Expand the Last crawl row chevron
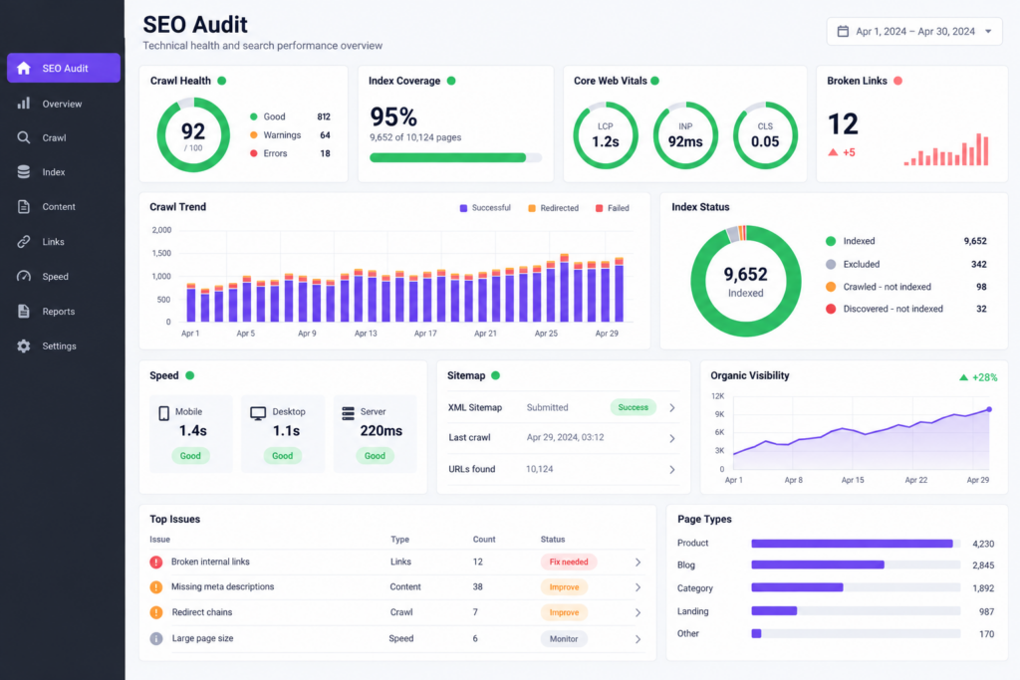The image size is (1020, 680). coord(672,438)
